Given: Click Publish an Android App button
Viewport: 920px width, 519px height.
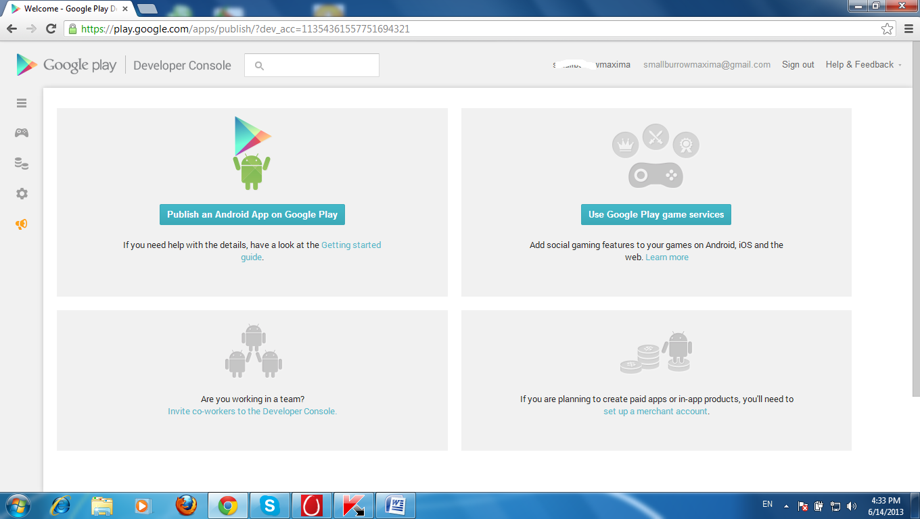Looking at the screenshot, I should (252, 215).
